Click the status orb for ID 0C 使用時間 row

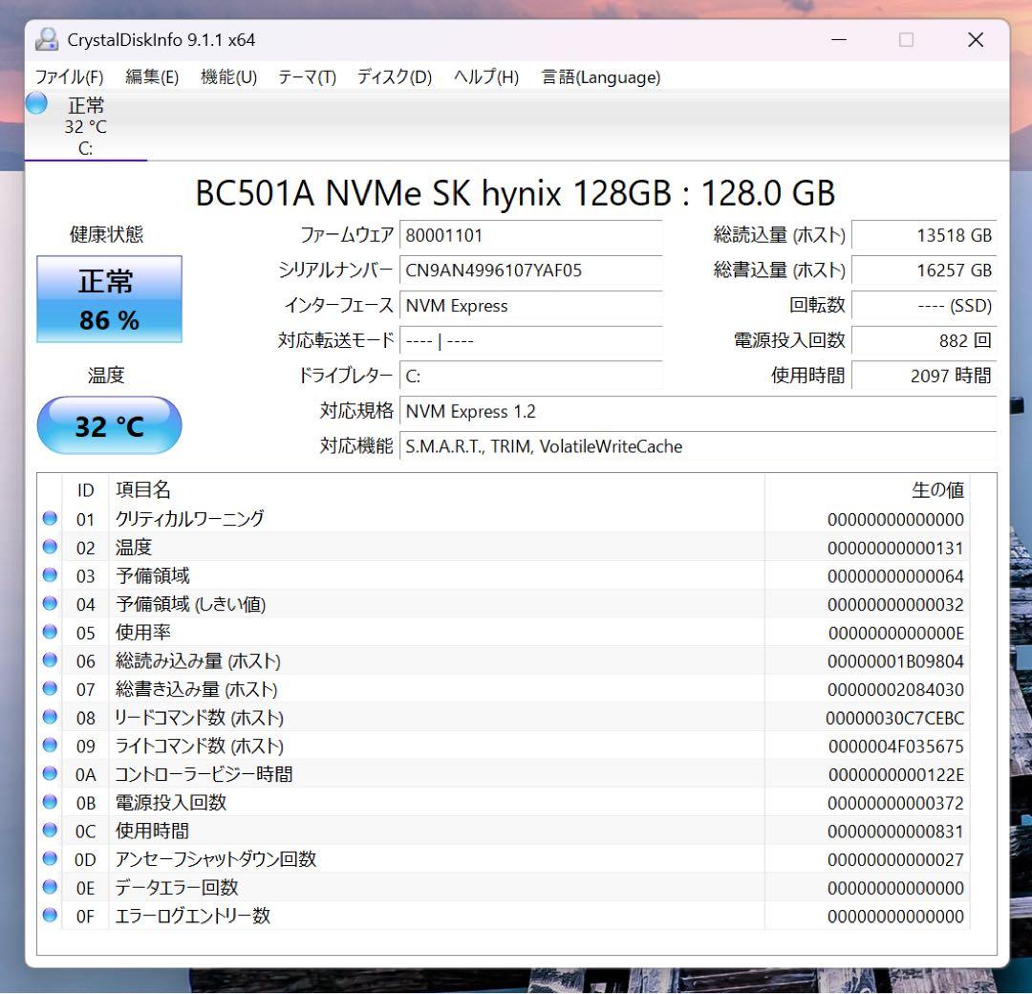pos(50,830)
